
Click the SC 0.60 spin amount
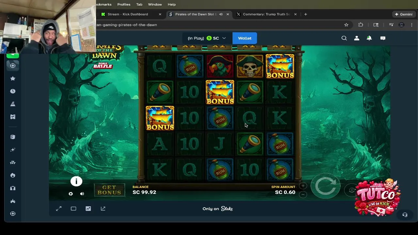tap(285, 192)
